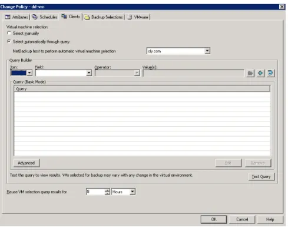This screenshot has width=288, height=227.
Task: Click the Advanced button
Action: coord(27,163)
